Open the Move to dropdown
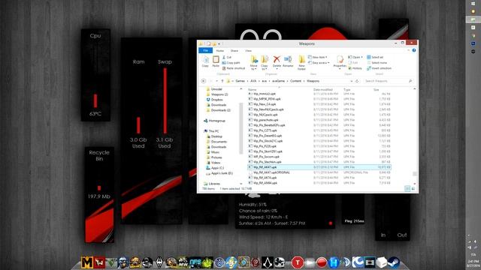Image resolution: width=481 pixels, height=270 pixels. click(x=254, y=63)
